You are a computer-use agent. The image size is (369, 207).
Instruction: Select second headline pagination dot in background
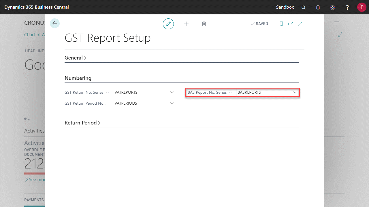[29, 119]
